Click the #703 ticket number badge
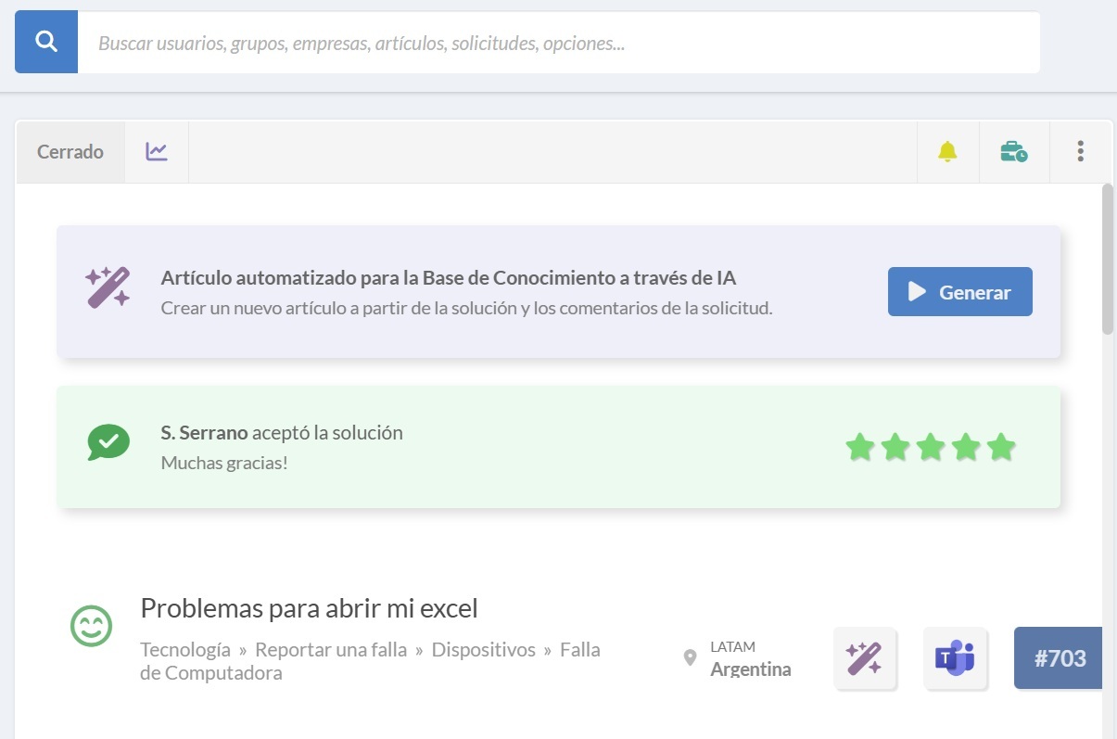1117x739 pixels. coord(1058,658)
